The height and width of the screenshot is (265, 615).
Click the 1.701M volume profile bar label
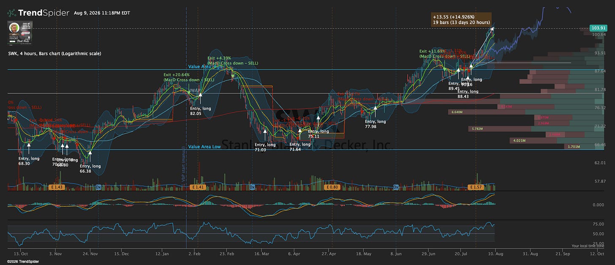pos(574,147)
